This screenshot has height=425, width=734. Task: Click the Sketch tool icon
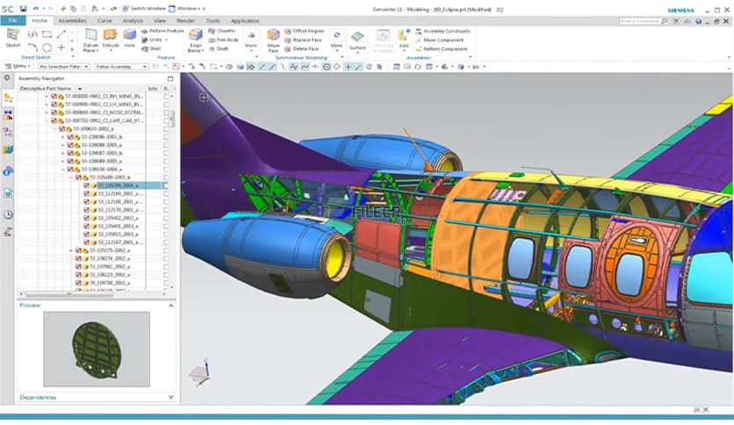tap(12, 35)
